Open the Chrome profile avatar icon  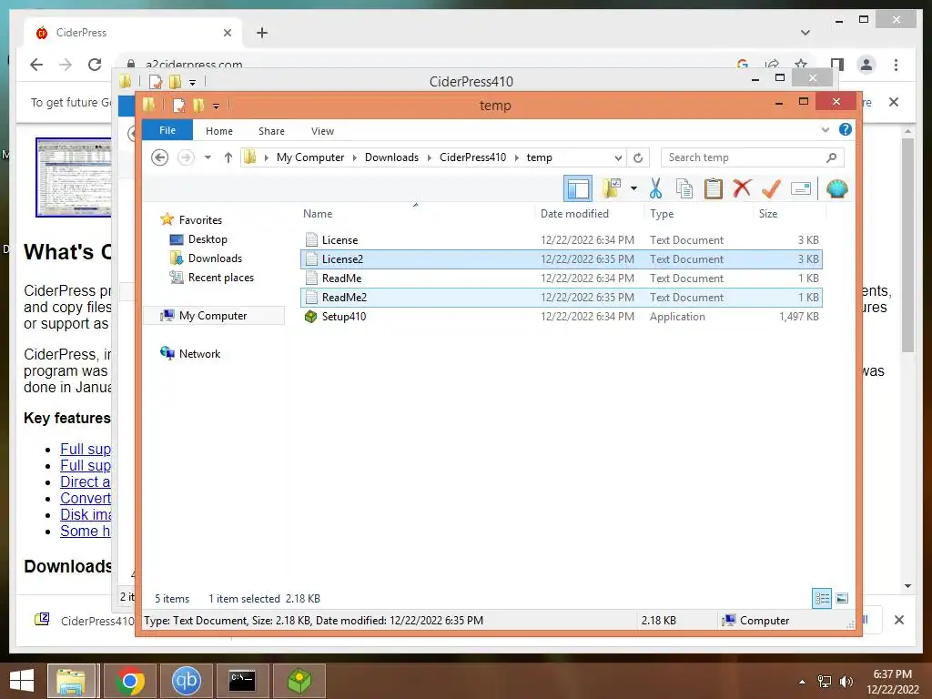point(866,65)
